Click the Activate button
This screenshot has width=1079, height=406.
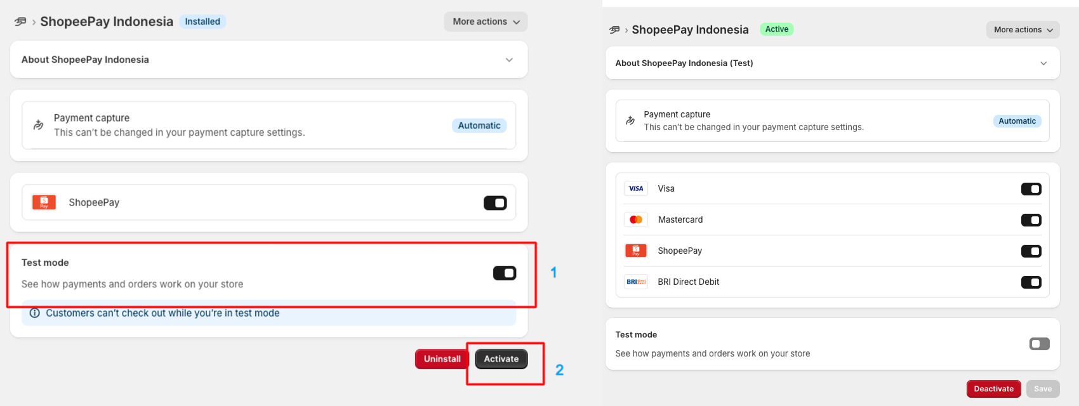tap(501, 359)
